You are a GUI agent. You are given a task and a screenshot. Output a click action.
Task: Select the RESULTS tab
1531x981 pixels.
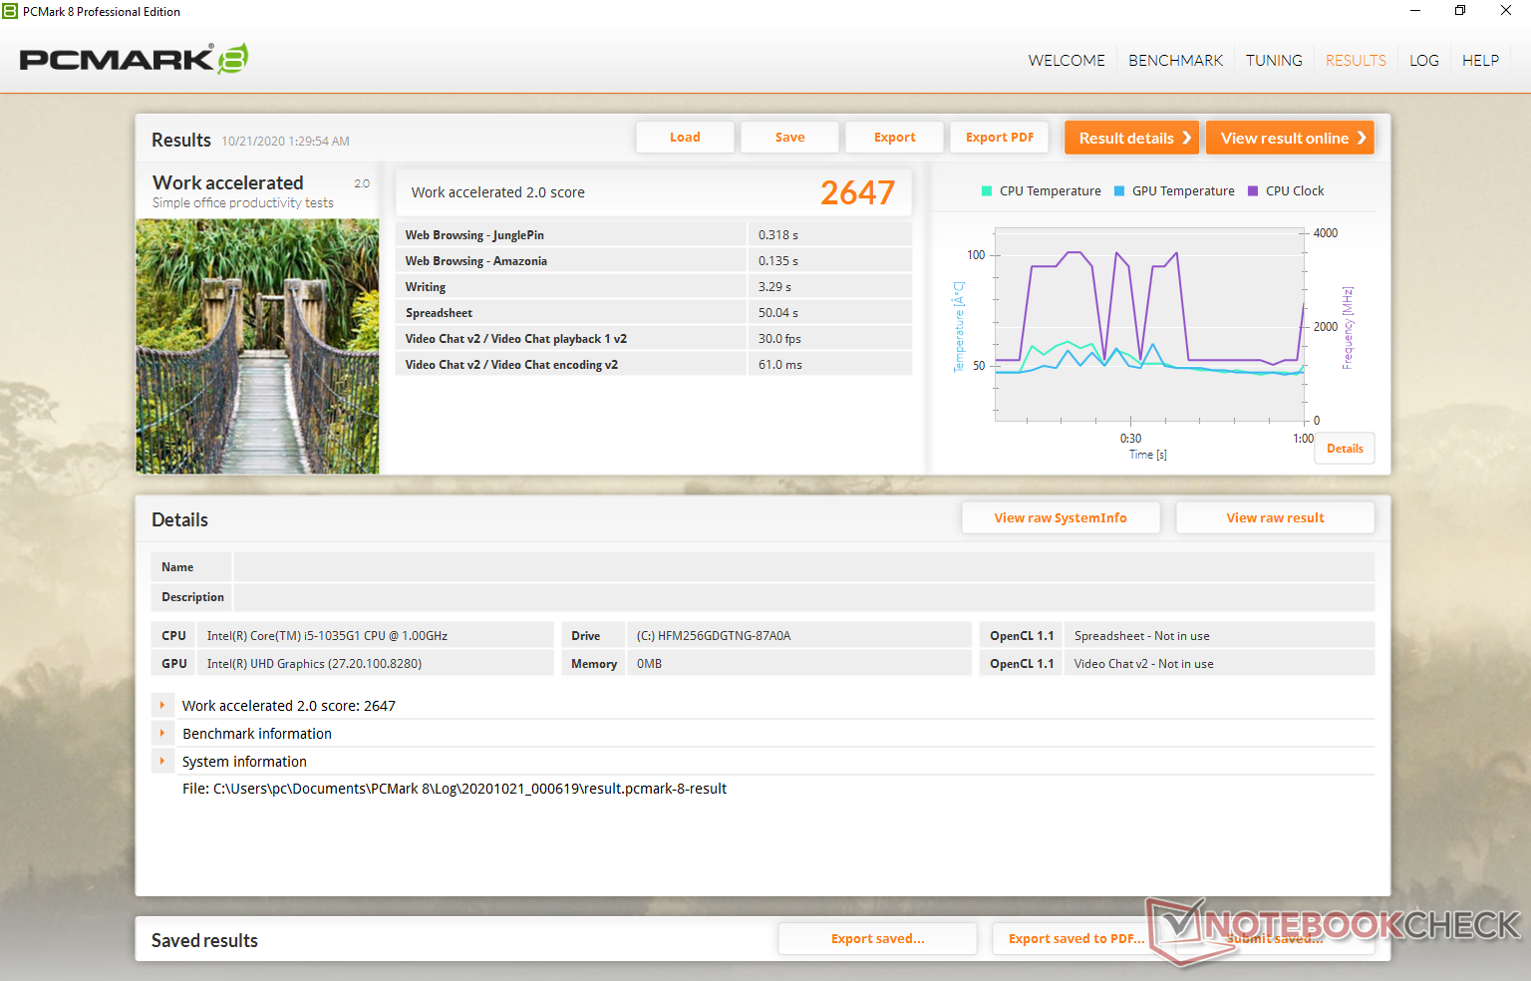[x=1356, y=61]
